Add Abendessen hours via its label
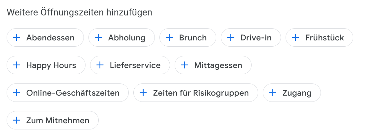Image resolution: width=378 pixels, height=137 pixels. [x=51, y=38]
